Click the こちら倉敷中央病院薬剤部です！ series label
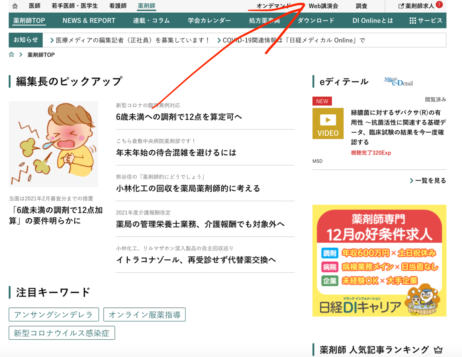Screen dimensions: 462x357 click(156, 141)
